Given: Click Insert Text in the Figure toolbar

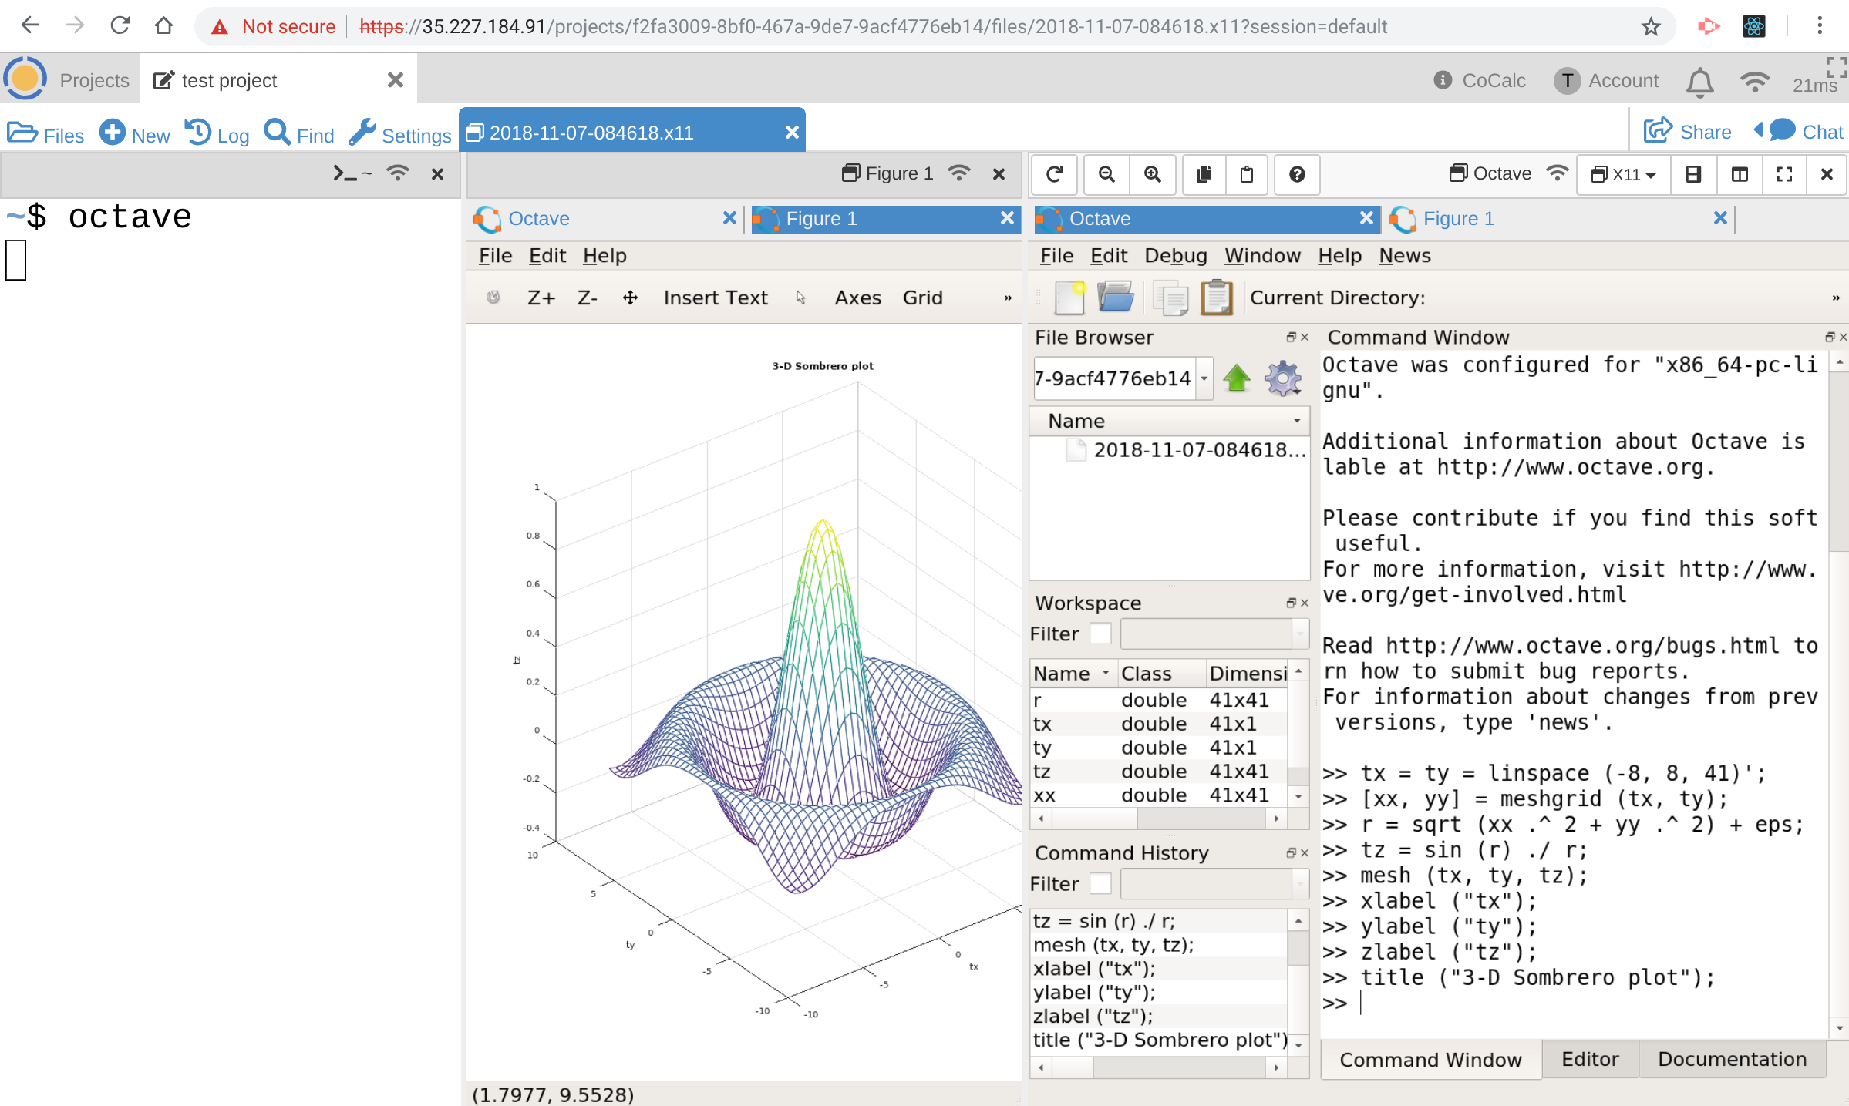Looking at the screenshot, I should (715, 298).
